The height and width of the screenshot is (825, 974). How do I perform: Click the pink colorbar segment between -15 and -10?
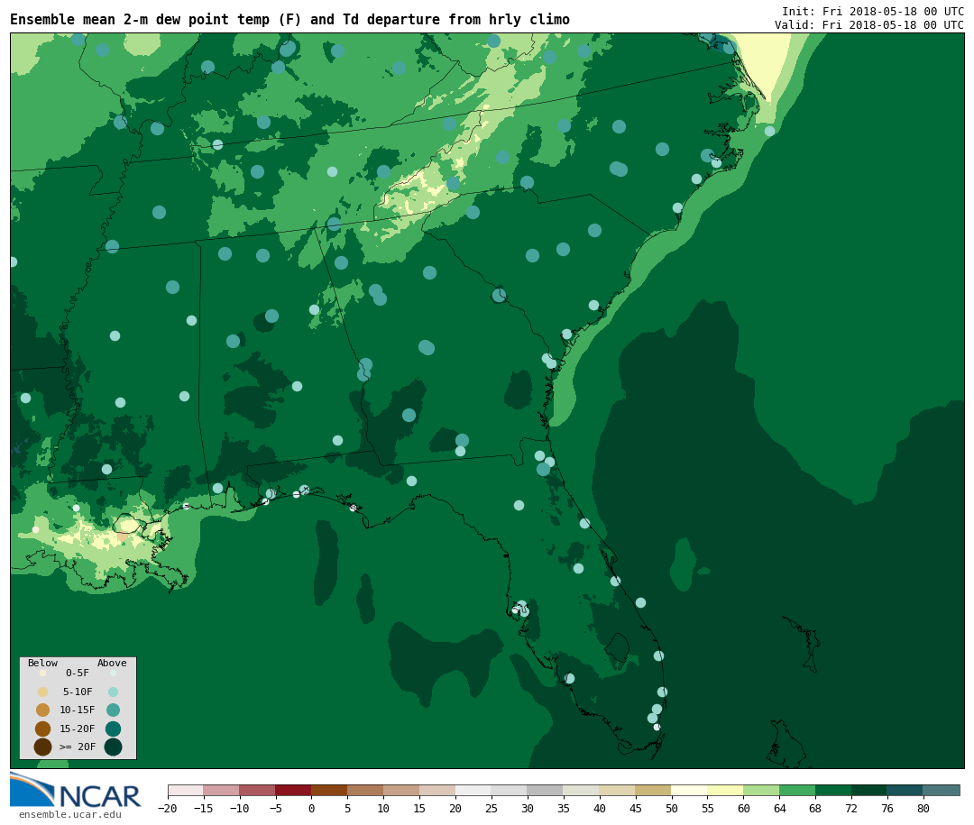pyautogui.click(x=221, y=791)
